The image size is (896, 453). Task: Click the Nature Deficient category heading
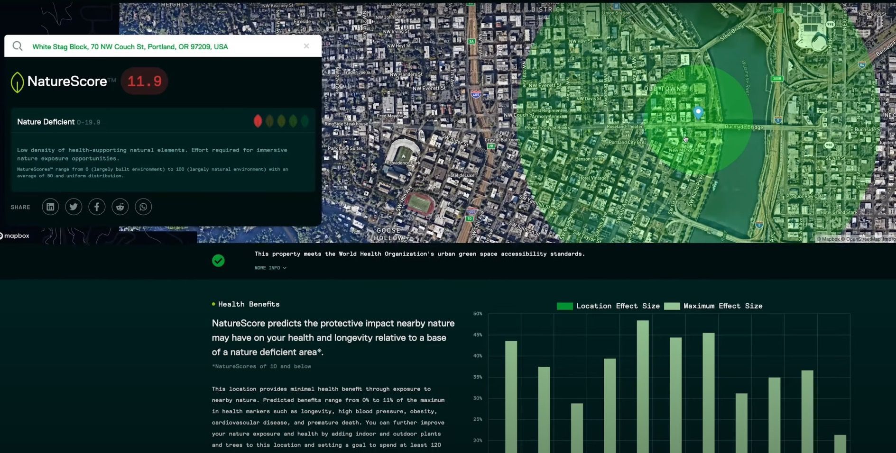pyautogui.click(x=46, y=122)
